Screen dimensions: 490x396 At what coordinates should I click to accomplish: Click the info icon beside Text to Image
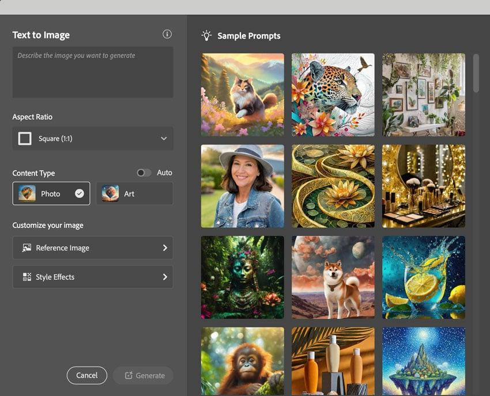[x=167, y=34]
